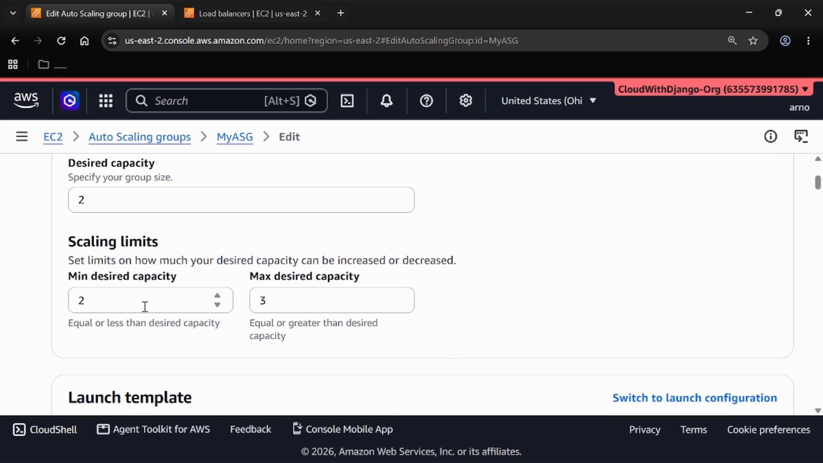Viewport: 823px width, 463px height.
Task: Open the help question mark menu
Action: (426, 101)
